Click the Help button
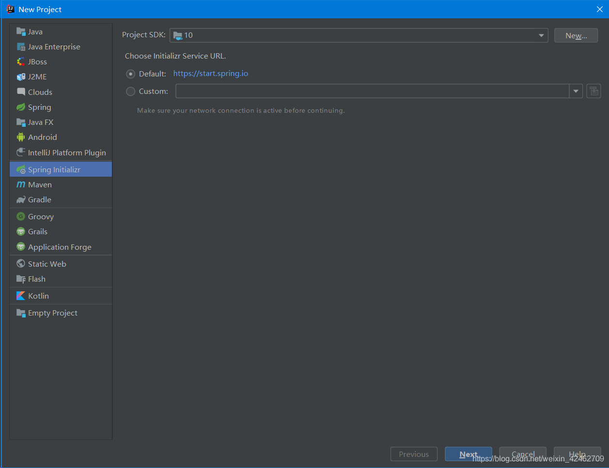Viewport: 609px width, 468px height. 577,454
